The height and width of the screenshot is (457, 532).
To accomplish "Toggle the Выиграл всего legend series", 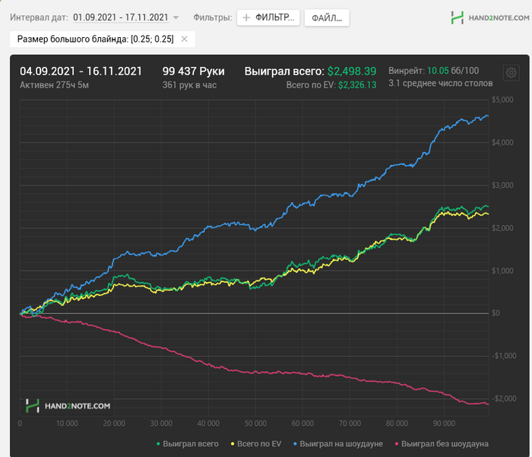I will point(187,444).
